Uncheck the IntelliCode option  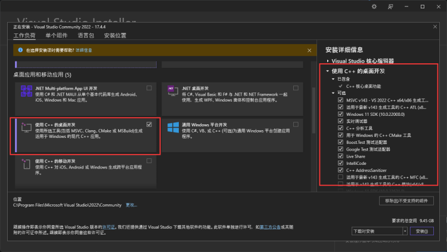(x=340, y=163)
